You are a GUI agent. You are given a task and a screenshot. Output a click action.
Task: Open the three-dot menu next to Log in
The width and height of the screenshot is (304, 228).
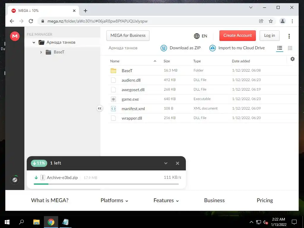point(289,36)
